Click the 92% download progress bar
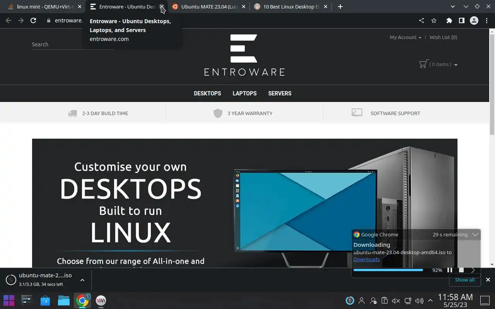Image resolution: width=495 pixels, height=309 pixels. 388,270
